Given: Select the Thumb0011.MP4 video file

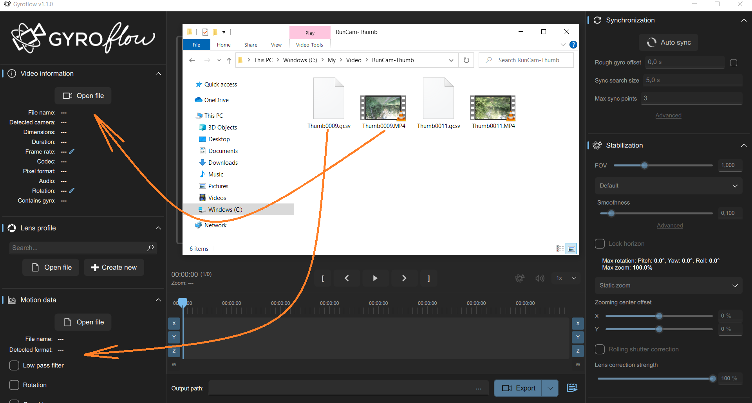Looking at the screenshot, I should coord(493,112).
